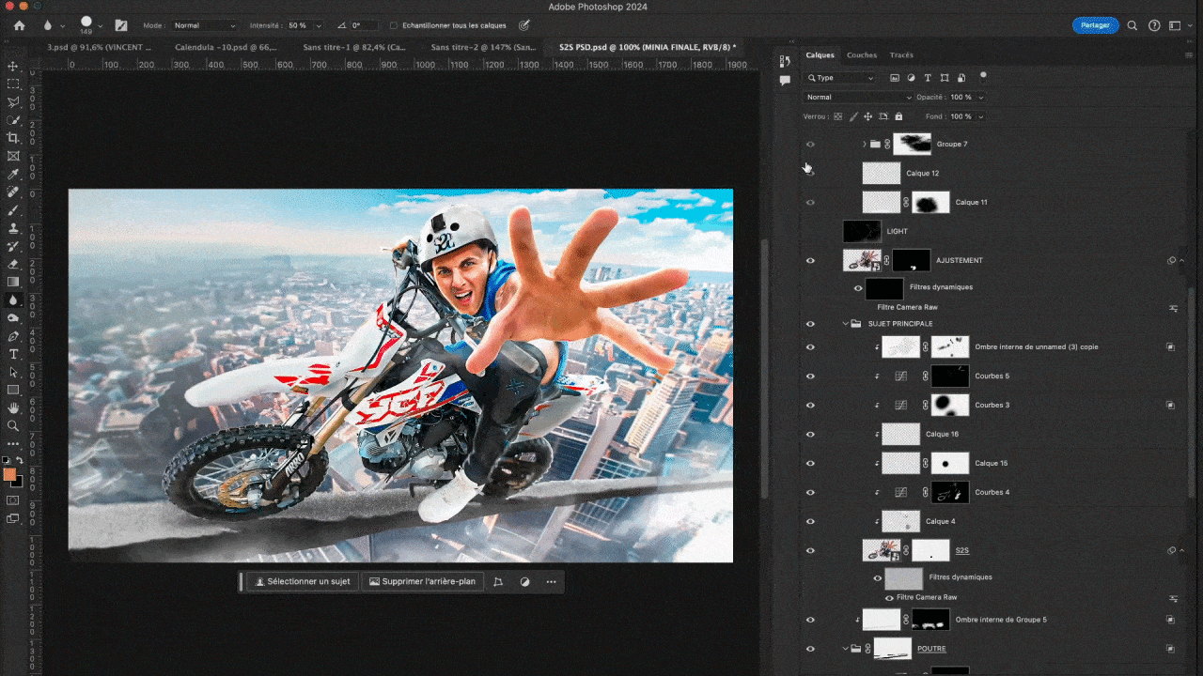Click the Partager button

[1095, 25]
